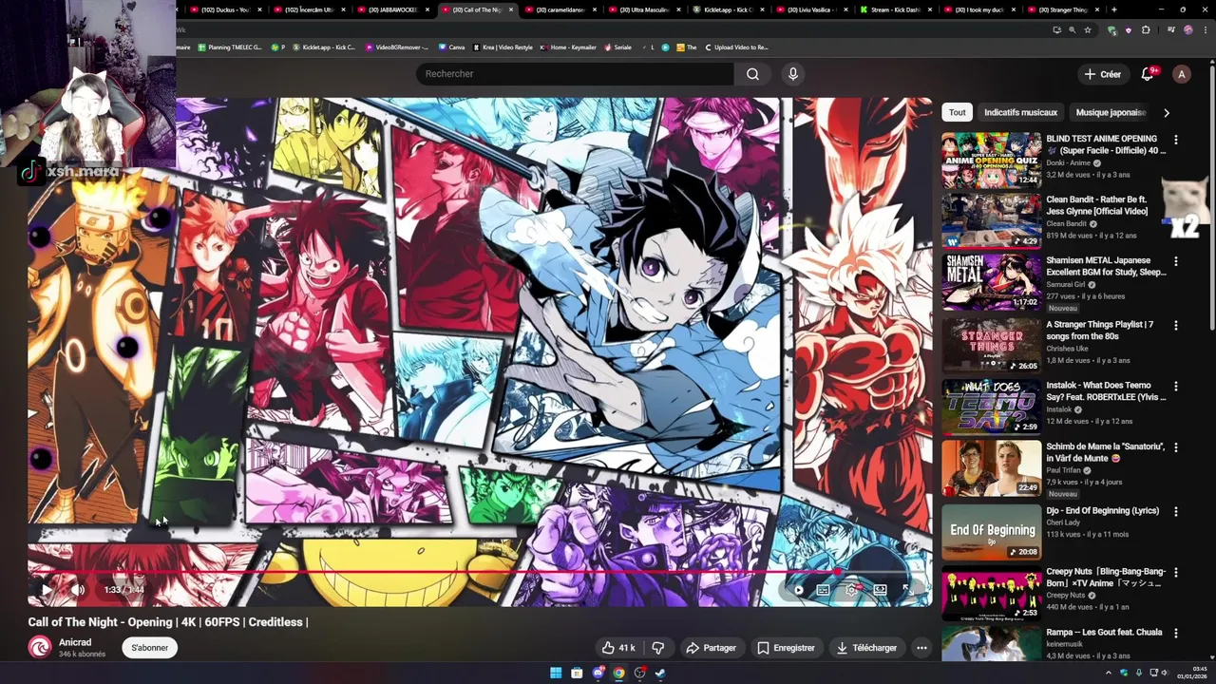Open Windows Start menu
This screenshot has width=1216, height=684.
pos(556,674)
